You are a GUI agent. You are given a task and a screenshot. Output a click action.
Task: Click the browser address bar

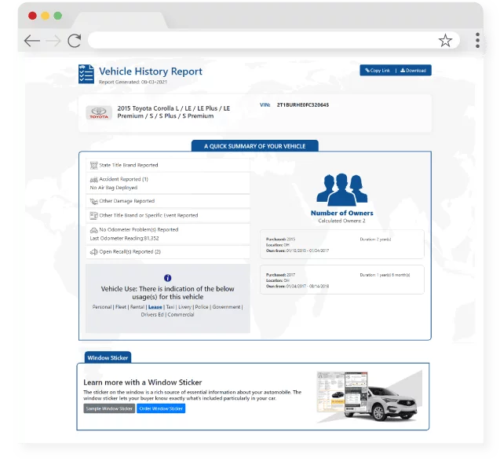pos(274,40)
